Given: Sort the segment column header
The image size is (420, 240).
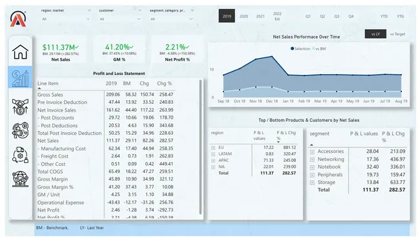Looking at the screenshot, I should click(x=320, y=134).
